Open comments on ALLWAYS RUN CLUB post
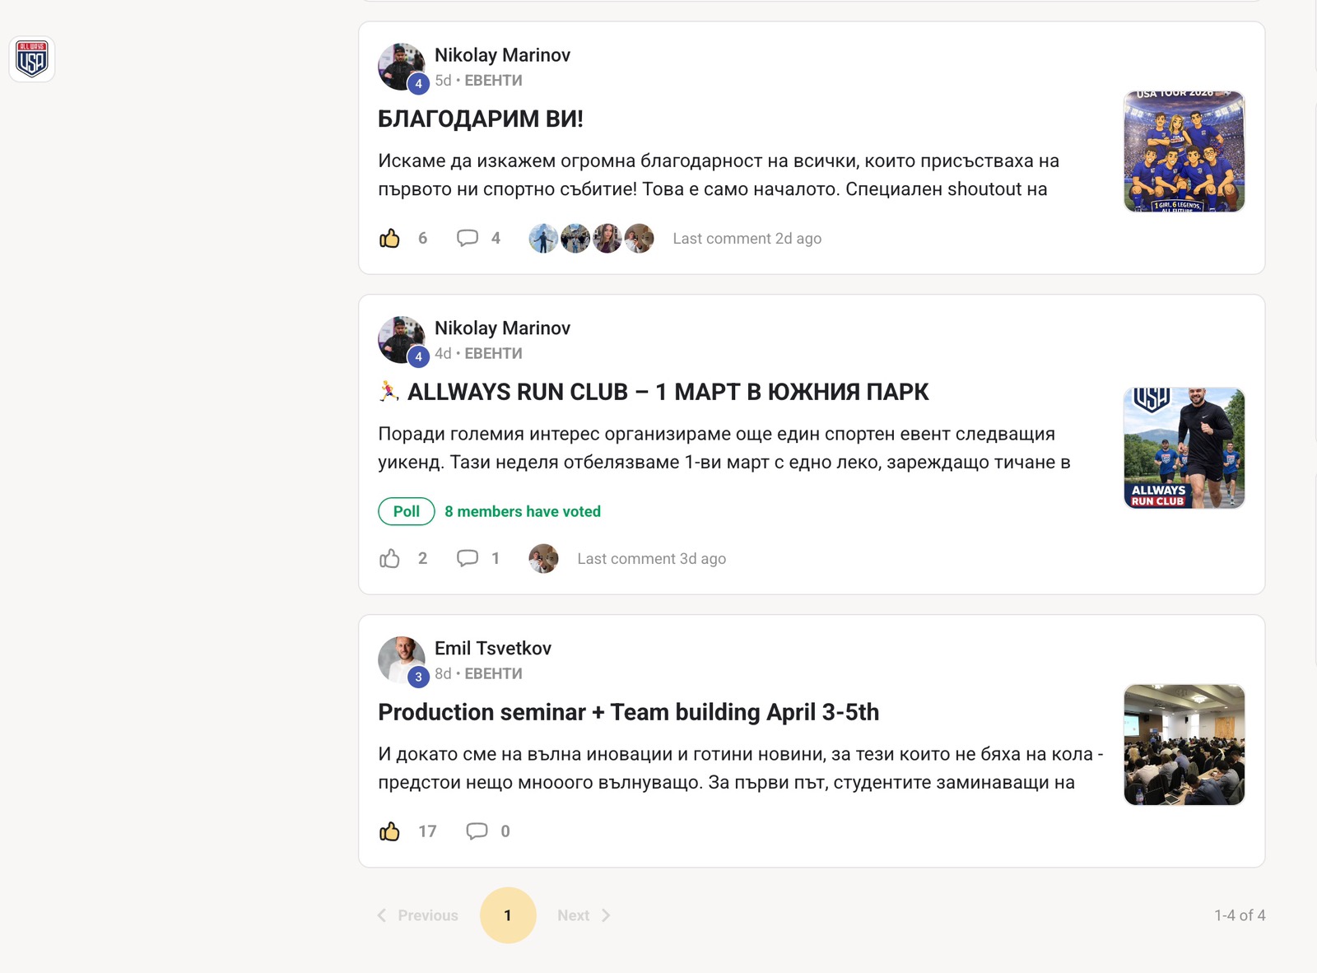 click(468, 559)
